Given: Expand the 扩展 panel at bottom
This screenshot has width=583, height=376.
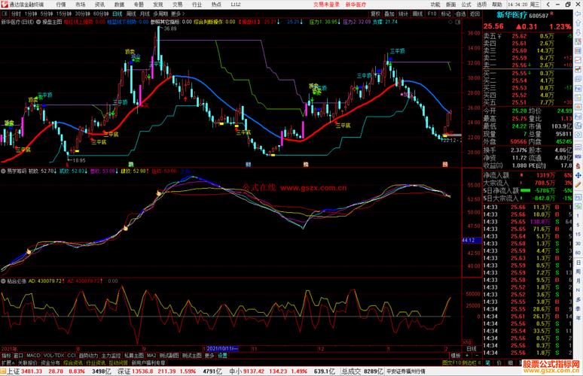Looking at the screenshot, I should tap(8, 362).
